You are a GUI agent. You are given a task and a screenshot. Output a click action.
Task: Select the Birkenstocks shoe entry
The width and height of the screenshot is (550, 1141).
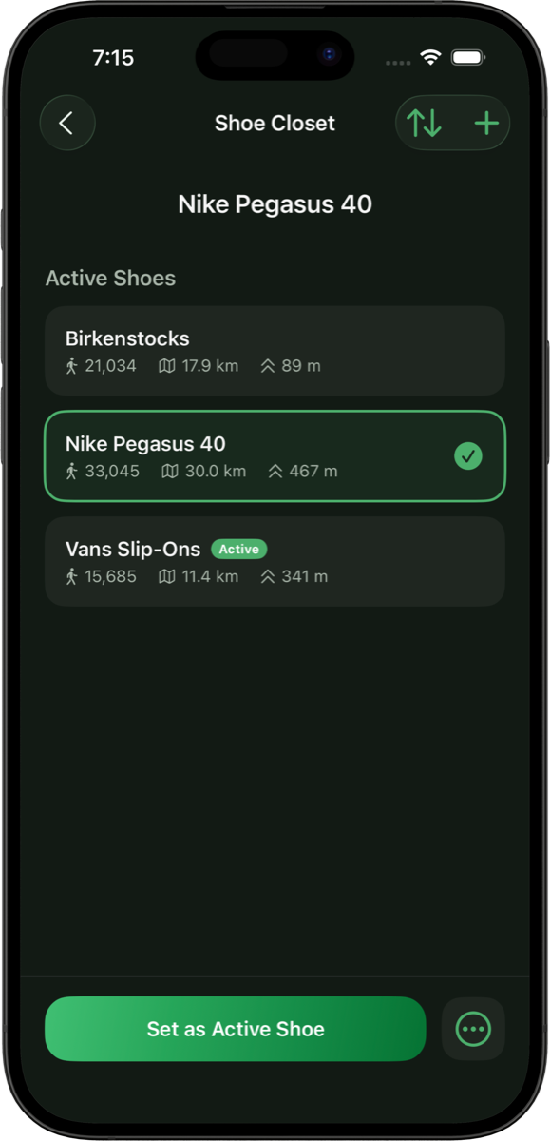275,351
